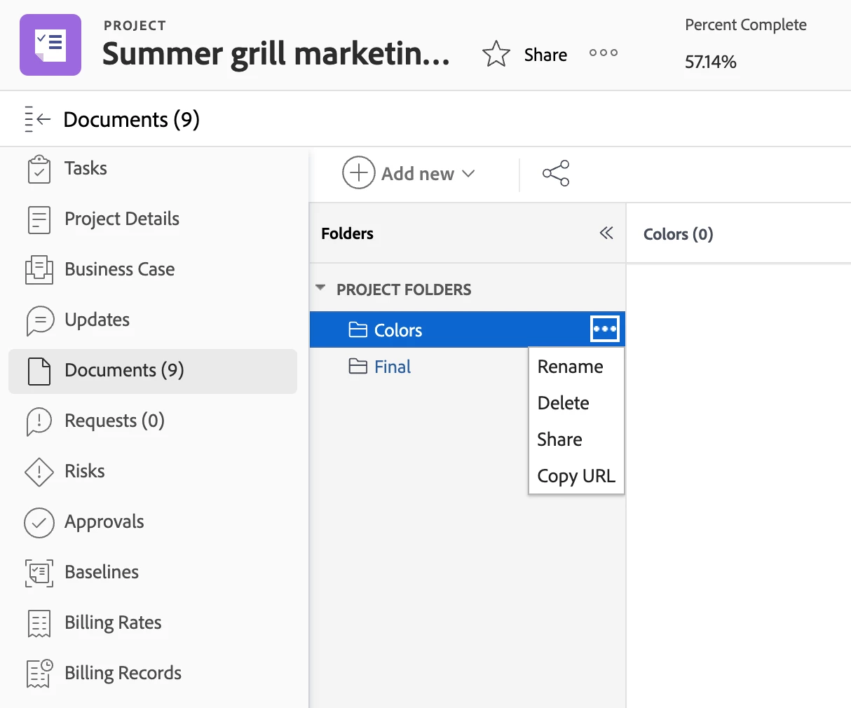The image size is (851, 708).
Task: Open the Final folder
Action: tap(392, 367)
